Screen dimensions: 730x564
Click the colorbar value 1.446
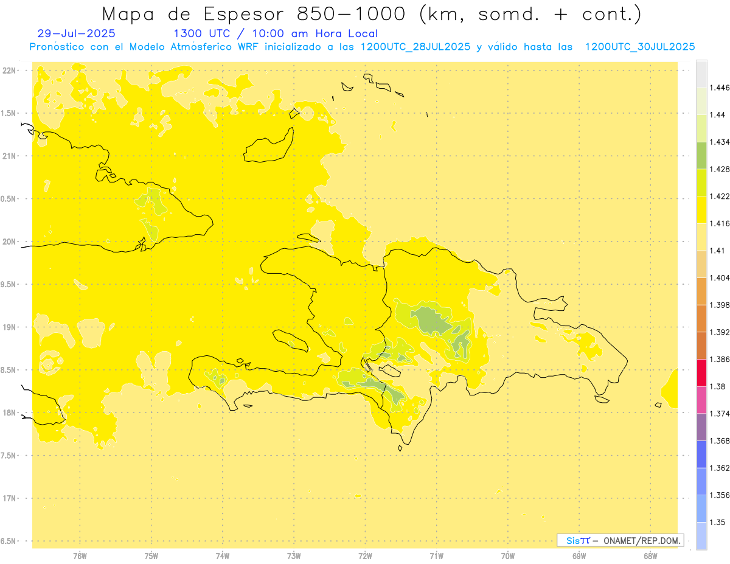[720, 88]
